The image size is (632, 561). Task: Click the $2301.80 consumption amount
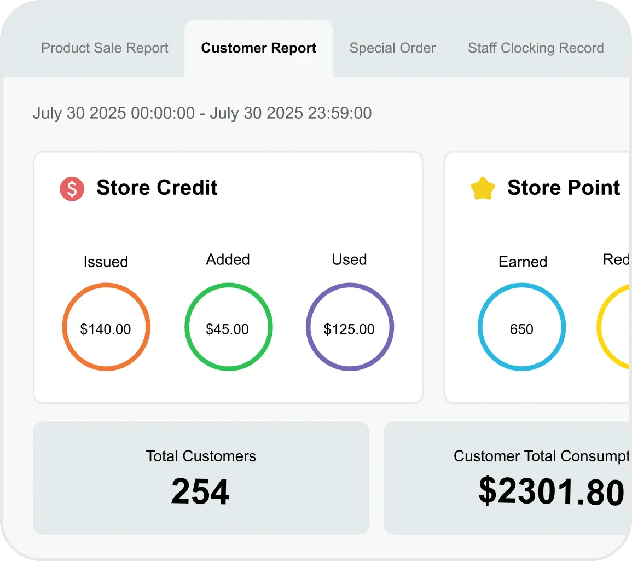[x=551, y=491]
